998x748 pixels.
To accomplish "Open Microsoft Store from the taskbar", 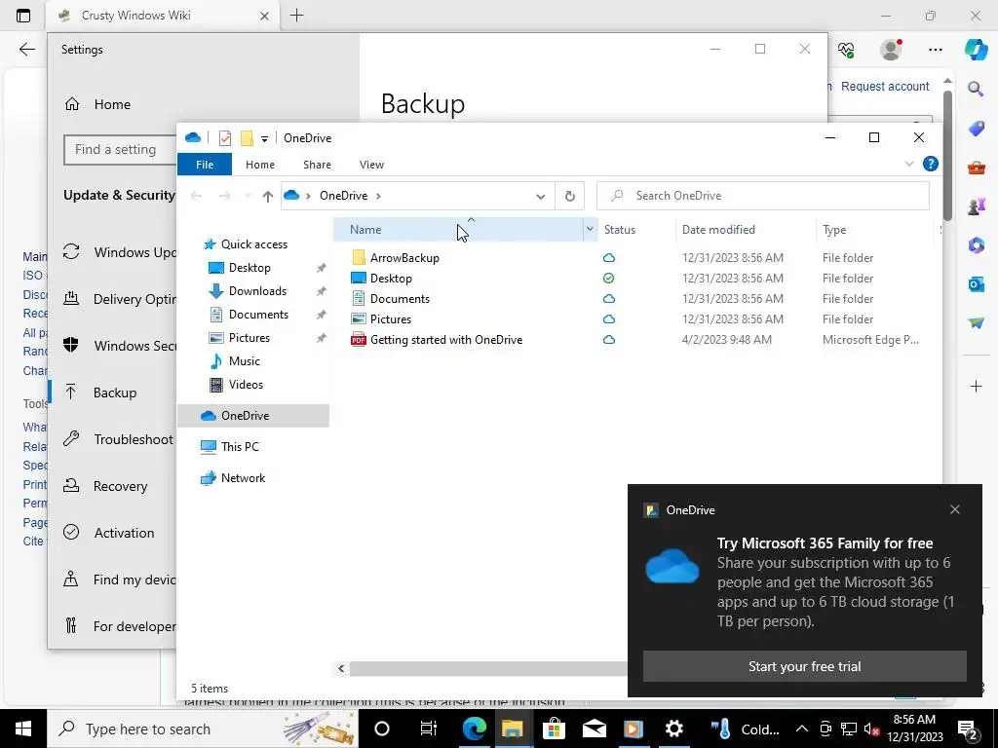I will point(554,729).
